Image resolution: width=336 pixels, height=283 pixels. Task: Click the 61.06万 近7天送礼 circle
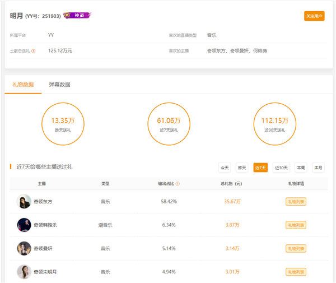pos(169,124)
